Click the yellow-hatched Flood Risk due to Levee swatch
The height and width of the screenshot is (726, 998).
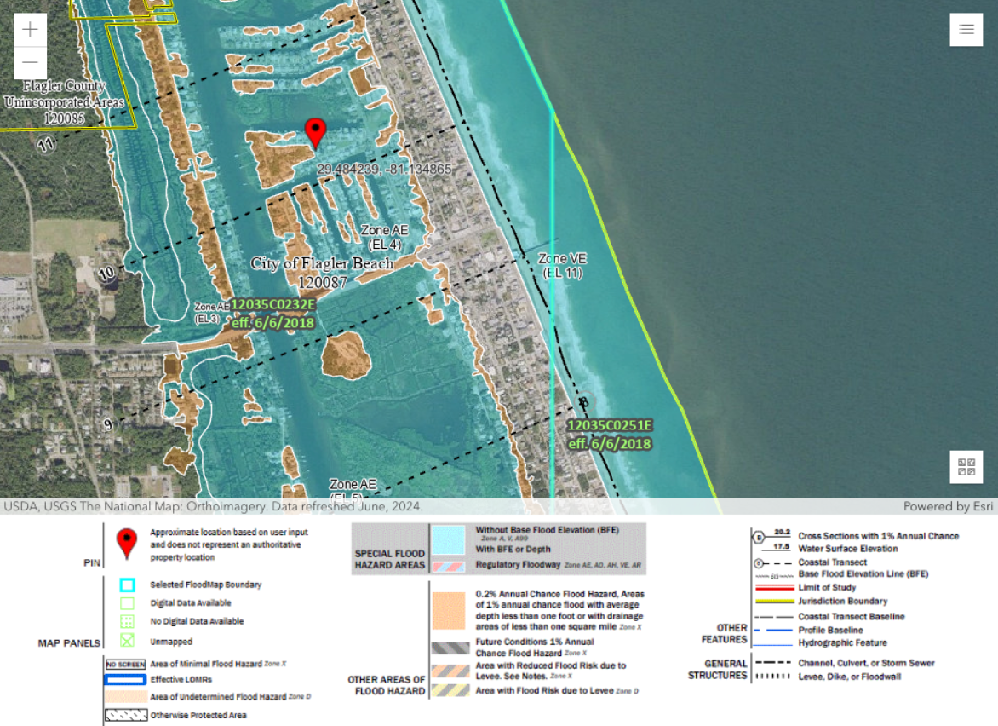coord(450,690)
